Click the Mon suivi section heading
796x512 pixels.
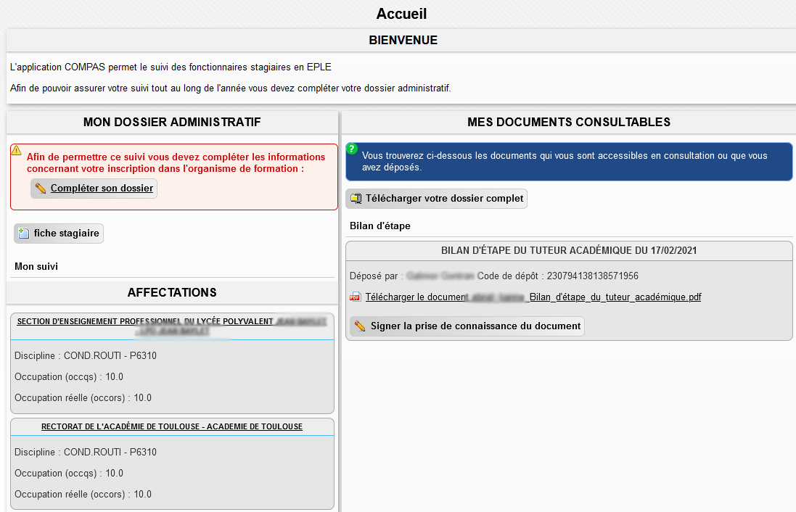pos(36,267)
